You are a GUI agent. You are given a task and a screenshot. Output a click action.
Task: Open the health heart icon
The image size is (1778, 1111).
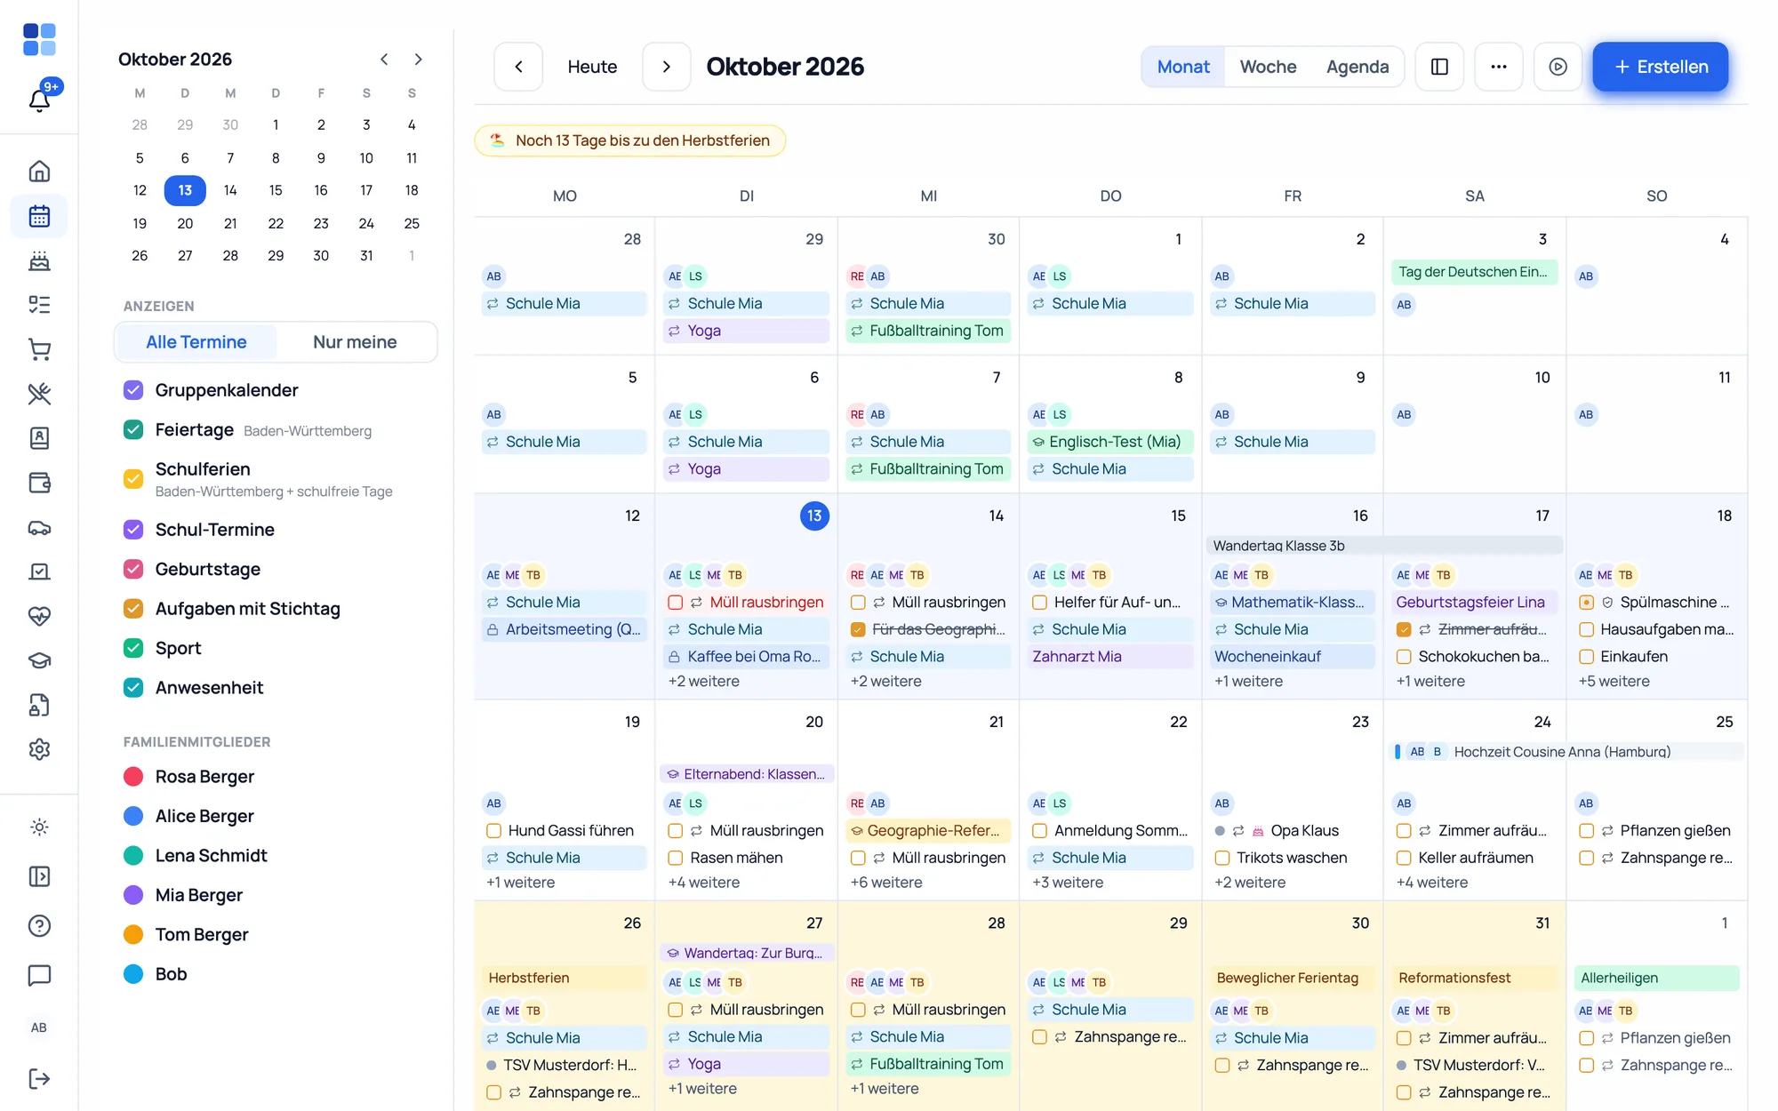(x=39, y=616)
